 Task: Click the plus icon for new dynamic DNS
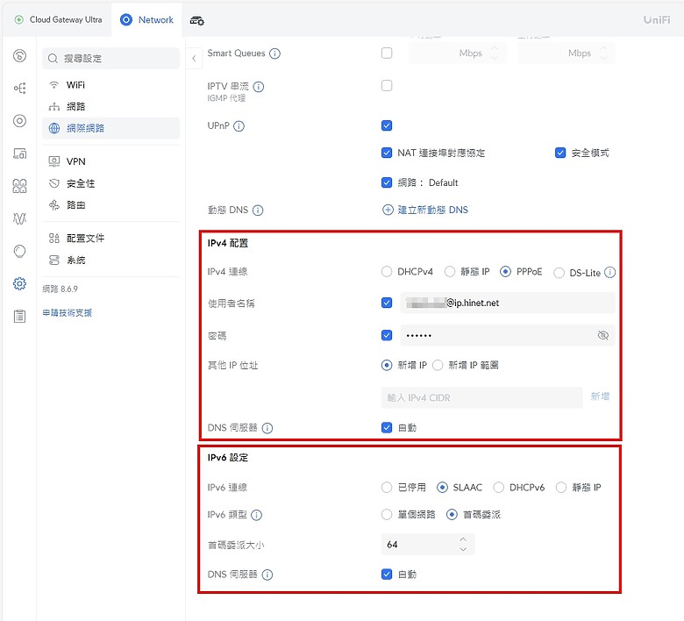tap(388, 210)
